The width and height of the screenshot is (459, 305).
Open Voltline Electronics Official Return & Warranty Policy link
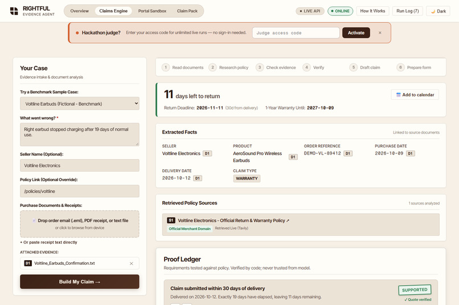point(233,220)
